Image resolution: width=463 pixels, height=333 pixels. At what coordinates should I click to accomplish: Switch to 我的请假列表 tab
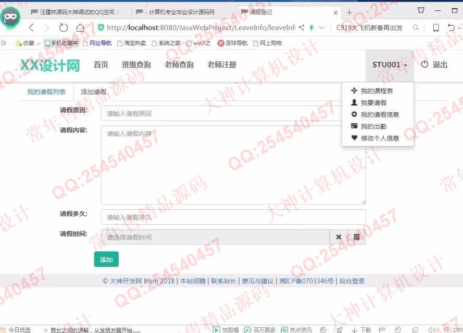(46, 92)
